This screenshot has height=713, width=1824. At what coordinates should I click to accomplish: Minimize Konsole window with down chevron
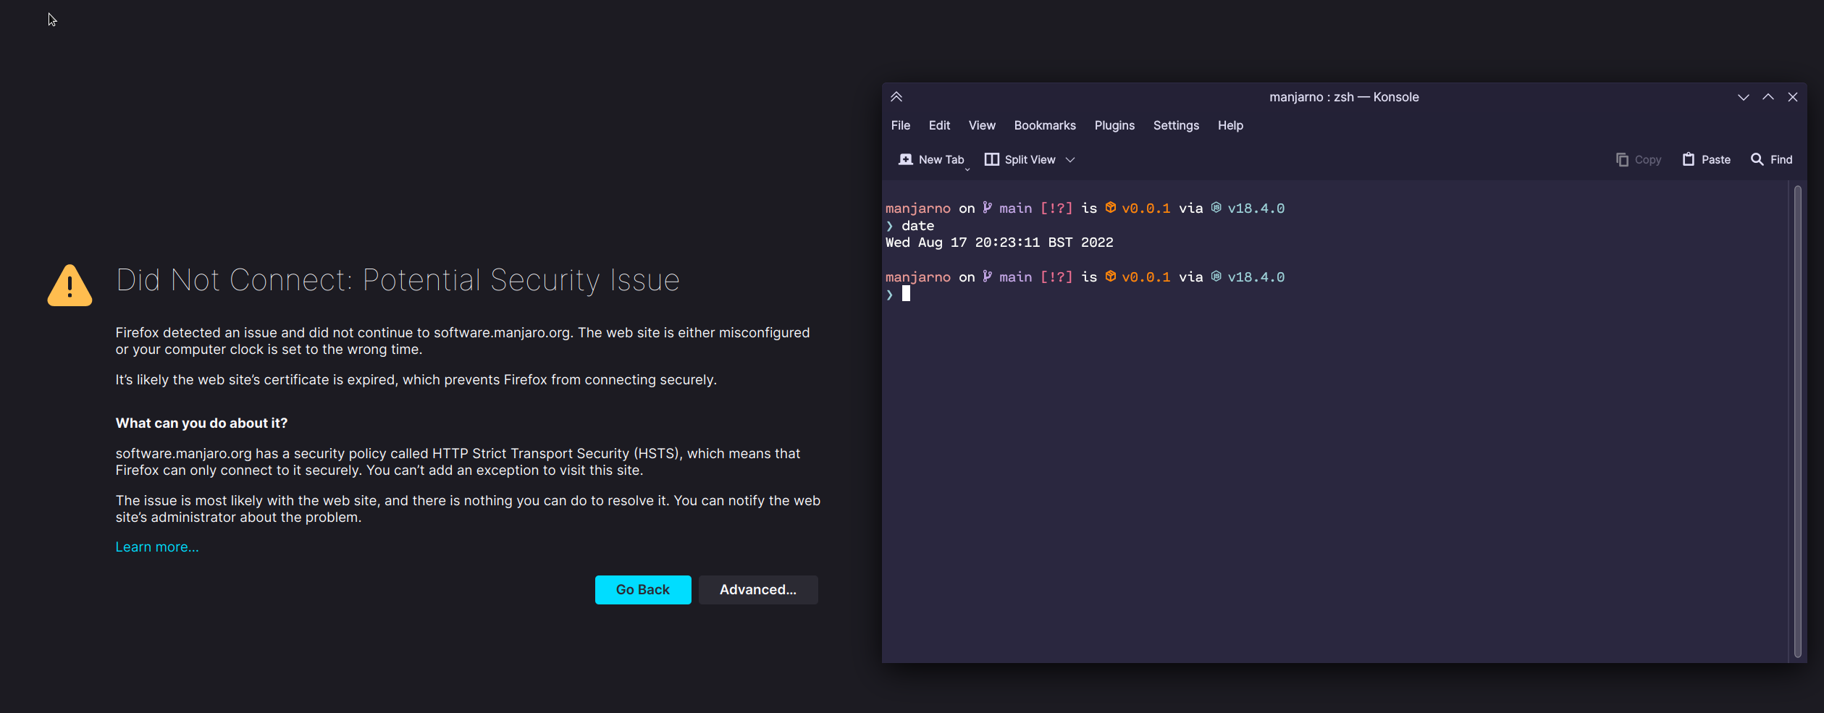[1744, 97]
